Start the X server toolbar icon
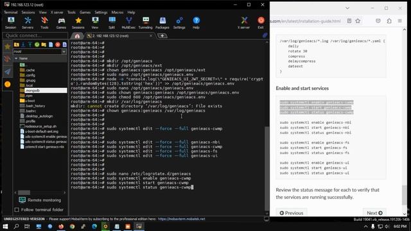Viewport: 411px width, 231px height. [244, 23]
